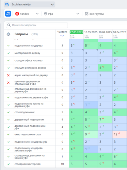Click position 7 cell for деревянный подоконник
Viewport: 127px width, 170px height.
point(105,120)
